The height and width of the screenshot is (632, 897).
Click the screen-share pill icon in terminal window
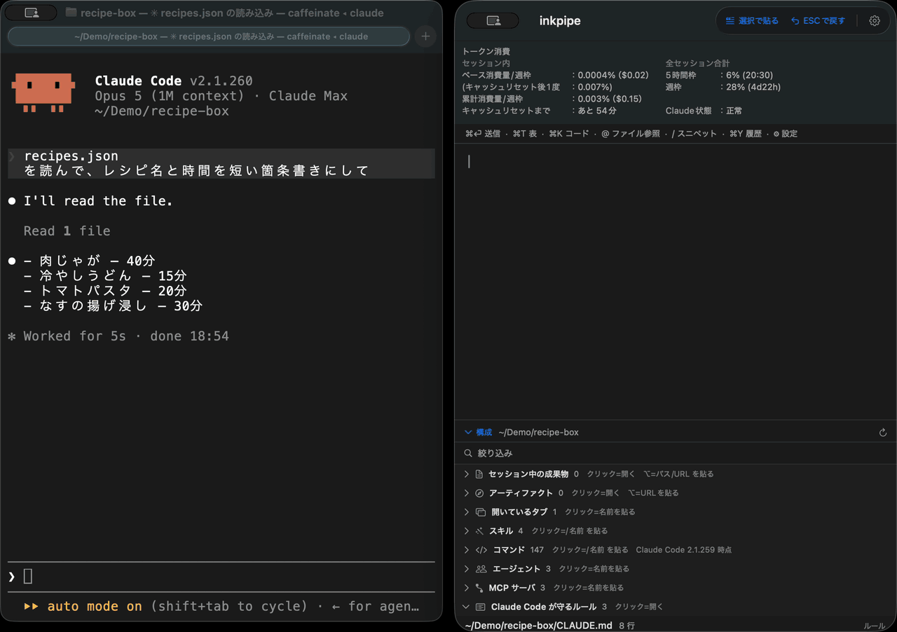pyautogui.click(x=31, y=13)
